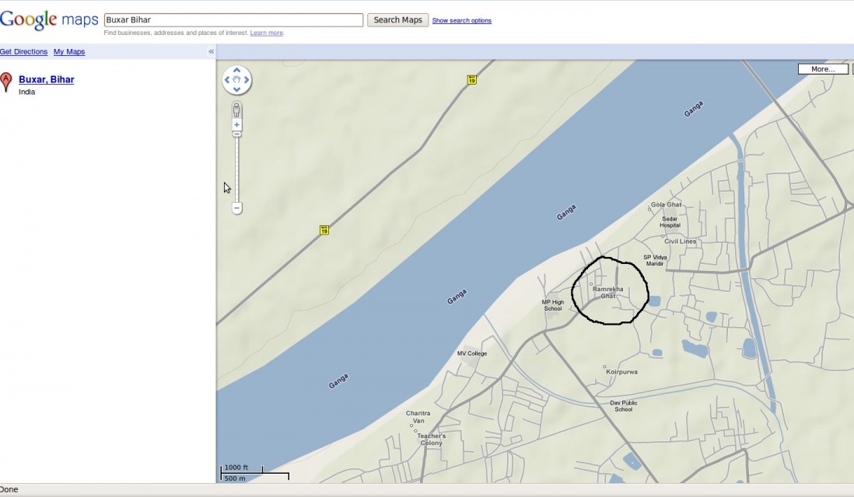This screenshot has height=497, width=854.
Task: Pan the map right with arrow
Action: (x=247, y=80)
